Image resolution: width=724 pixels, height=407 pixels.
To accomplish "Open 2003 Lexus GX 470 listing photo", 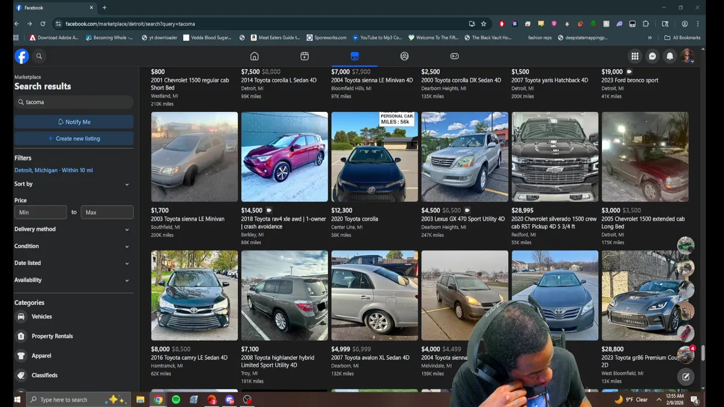I will 465,157.
